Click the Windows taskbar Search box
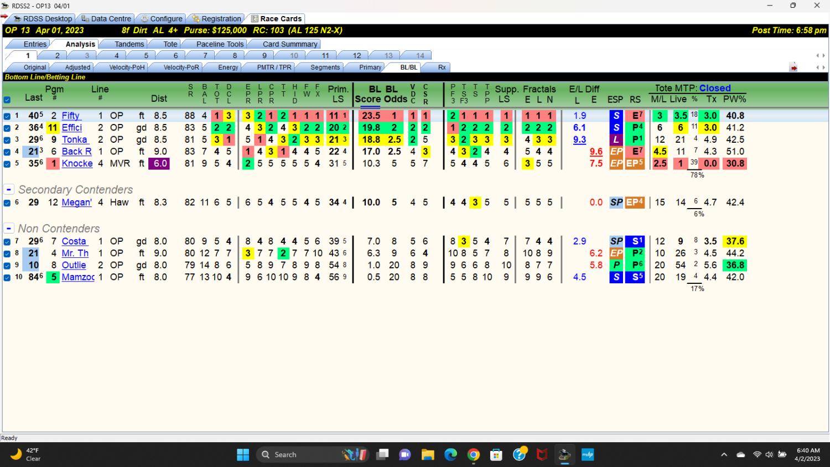830x467 pixels. click(x=313, y=455)
